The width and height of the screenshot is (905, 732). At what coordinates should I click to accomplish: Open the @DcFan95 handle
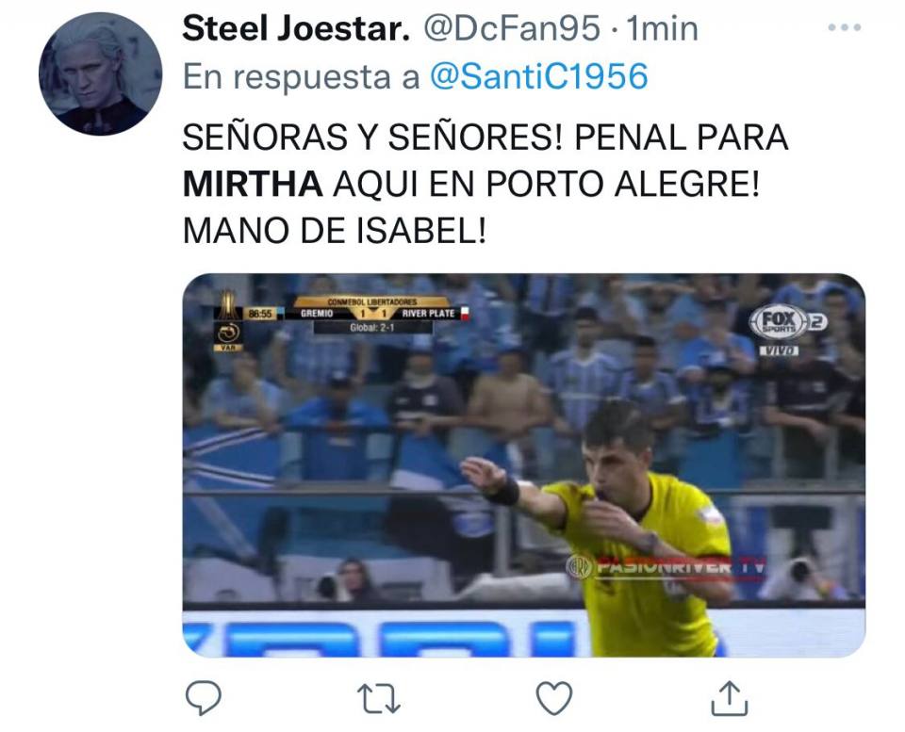512,28
